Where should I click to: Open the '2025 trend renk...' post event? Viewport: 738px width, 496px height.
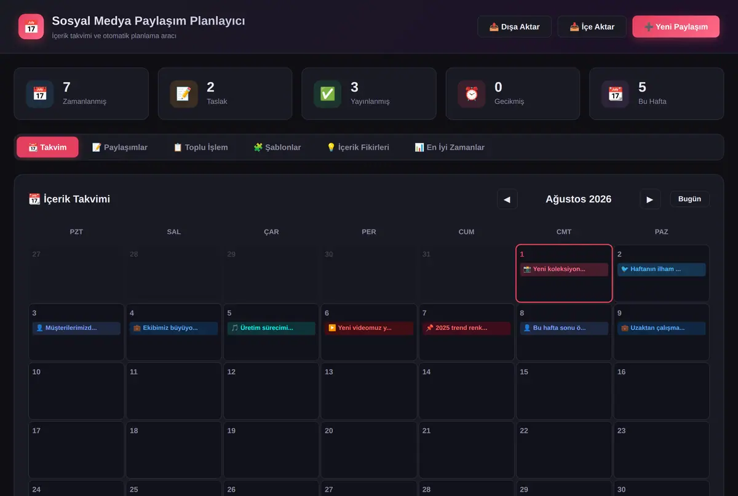[x=466, y=328]
